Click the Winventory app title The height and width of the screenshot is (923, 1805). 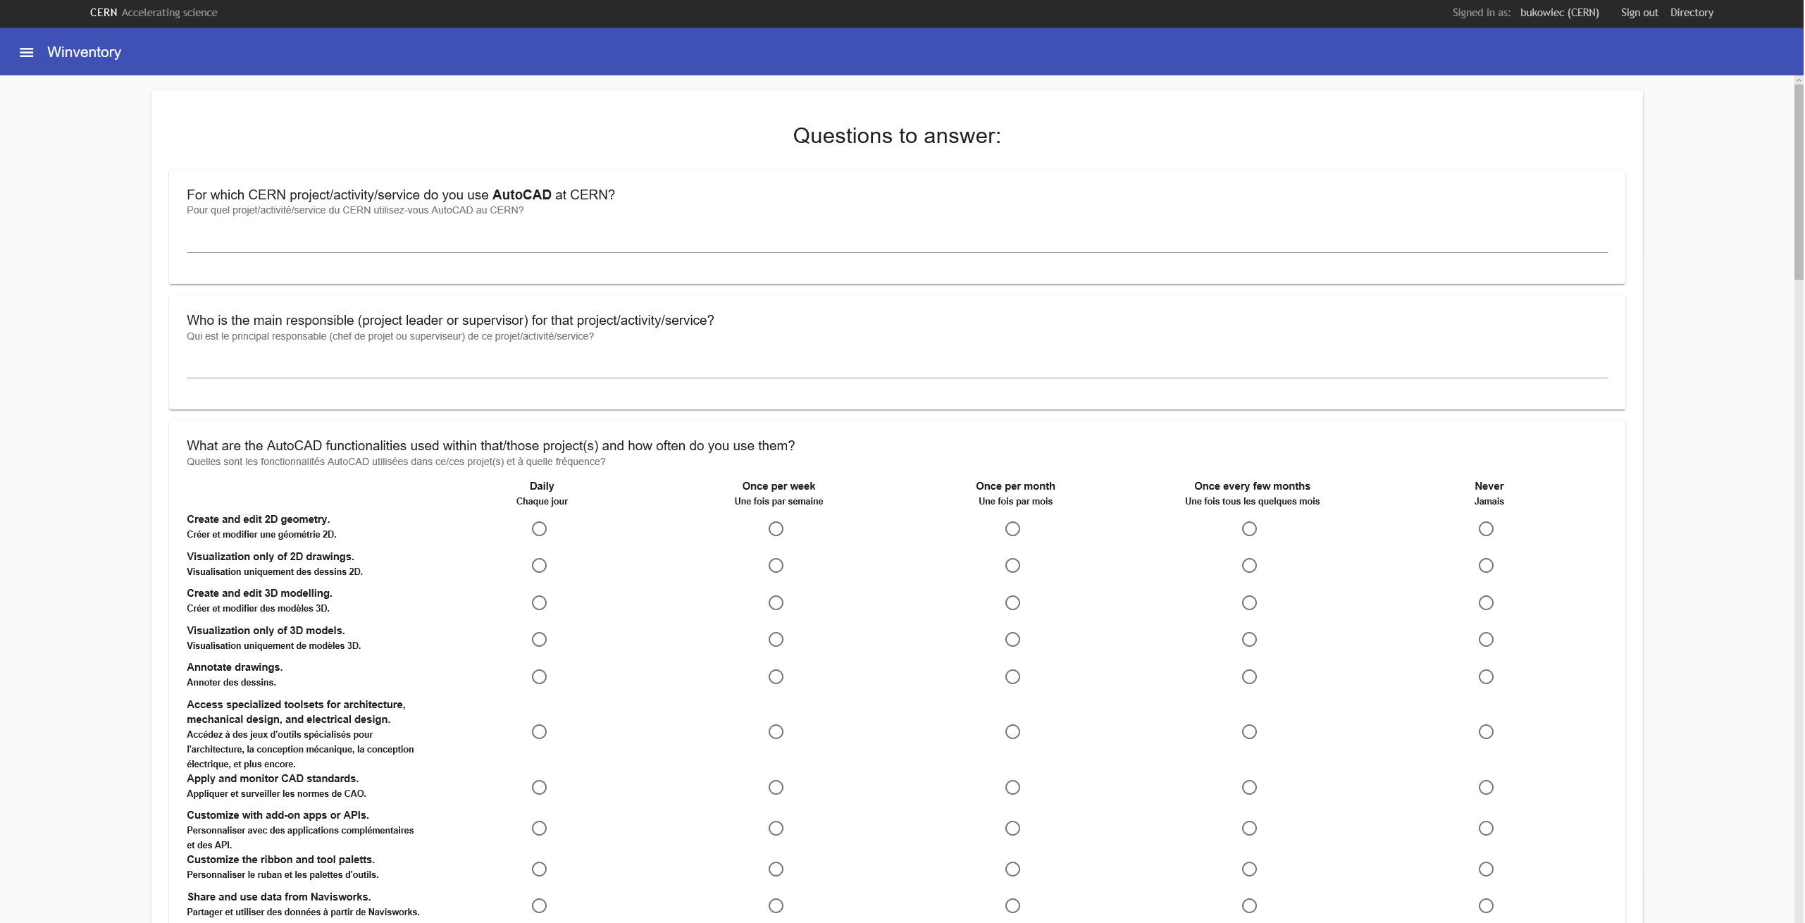(84, 52)
